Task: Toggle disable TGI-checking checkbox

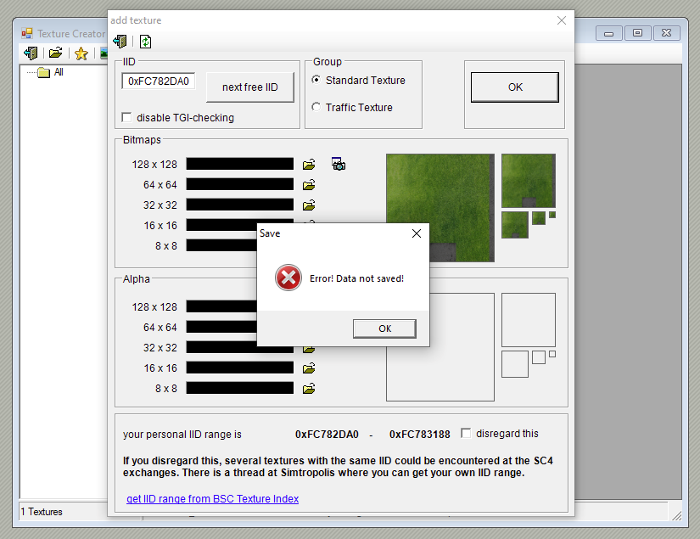Action: [126, 117]
